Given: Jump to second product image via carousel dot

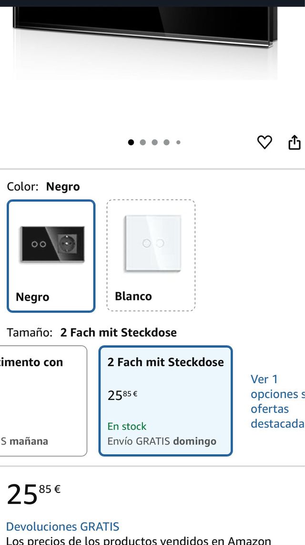Looking at the screenshot, I should 143,142.
